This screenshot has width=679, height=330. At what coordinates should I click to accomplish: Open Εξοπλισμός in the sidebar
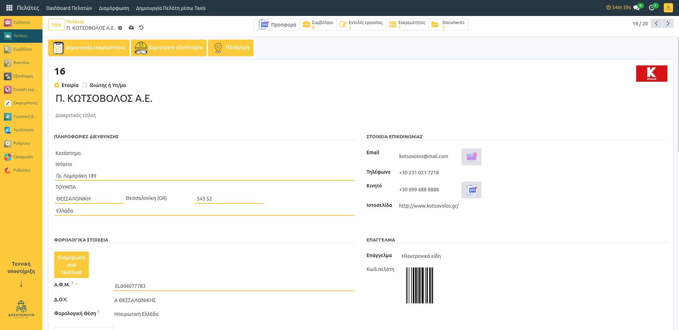point(21,76)
